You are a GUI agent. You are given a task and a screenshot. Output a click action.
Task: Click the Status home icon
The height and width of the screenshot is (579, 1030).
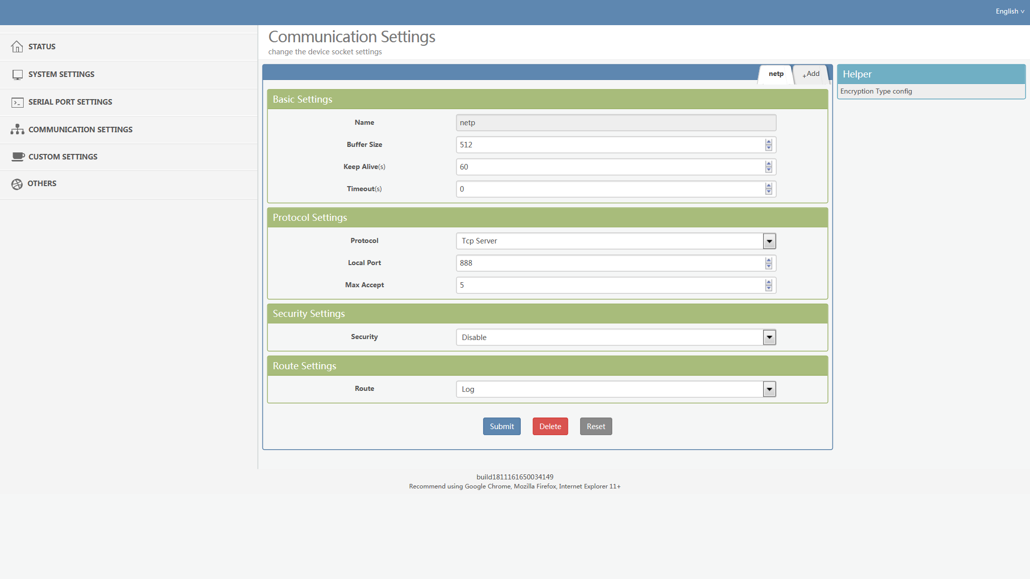click(x=17, y=47)
